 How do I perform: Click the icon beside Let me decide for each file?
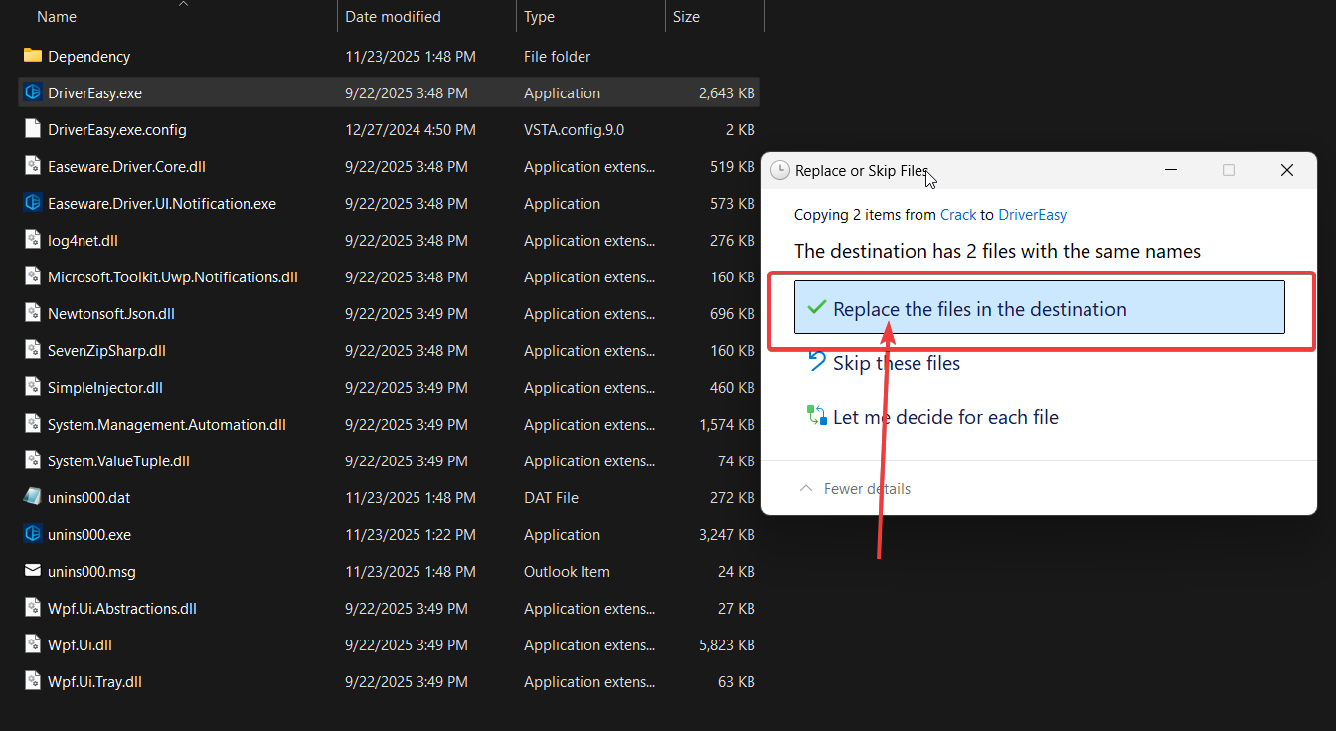point(817,415)
